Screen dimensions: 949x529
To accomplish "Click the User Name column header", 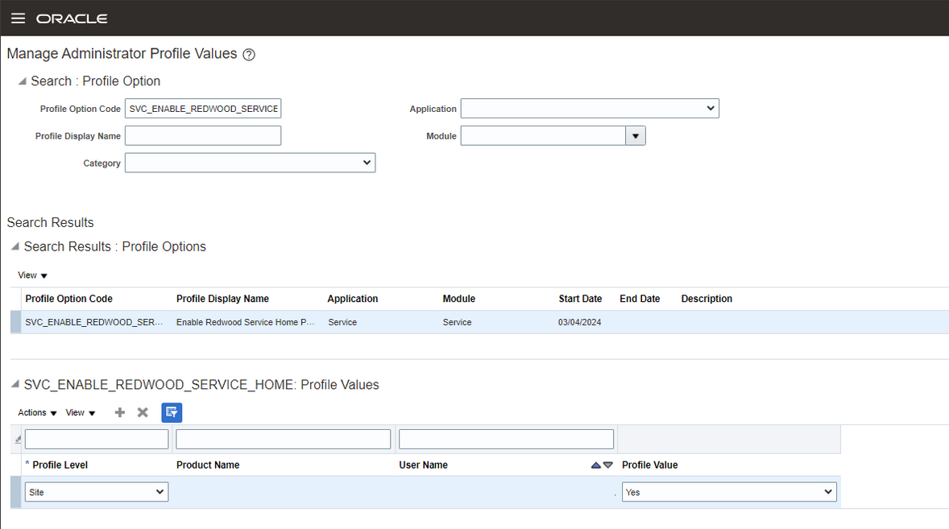I will click(x=423, y=465).
